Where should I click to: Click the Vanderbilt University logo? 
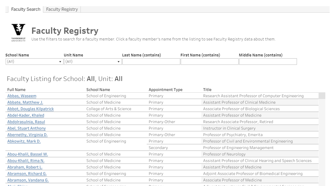coord(18,32)
